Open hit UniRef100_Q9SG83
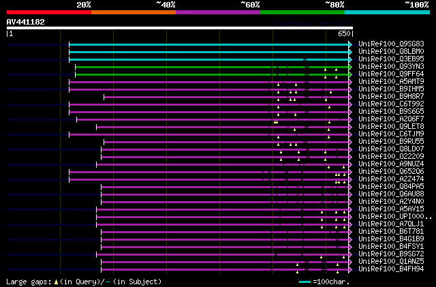Screen dimensions: 436x287 click(x=391, y=44)
